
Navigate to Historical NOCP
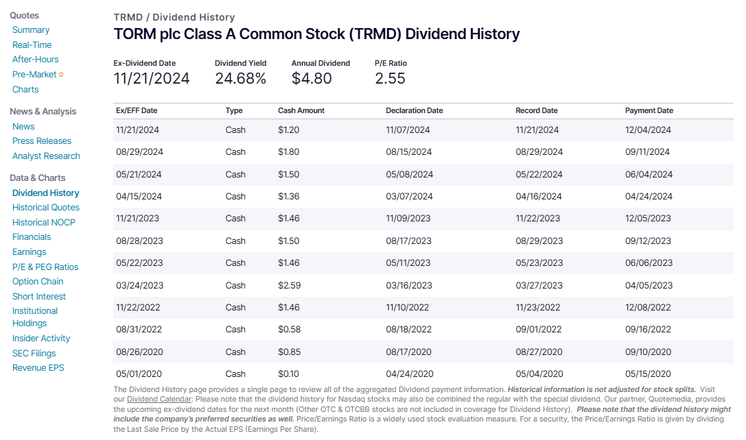[x=44, y=222]
